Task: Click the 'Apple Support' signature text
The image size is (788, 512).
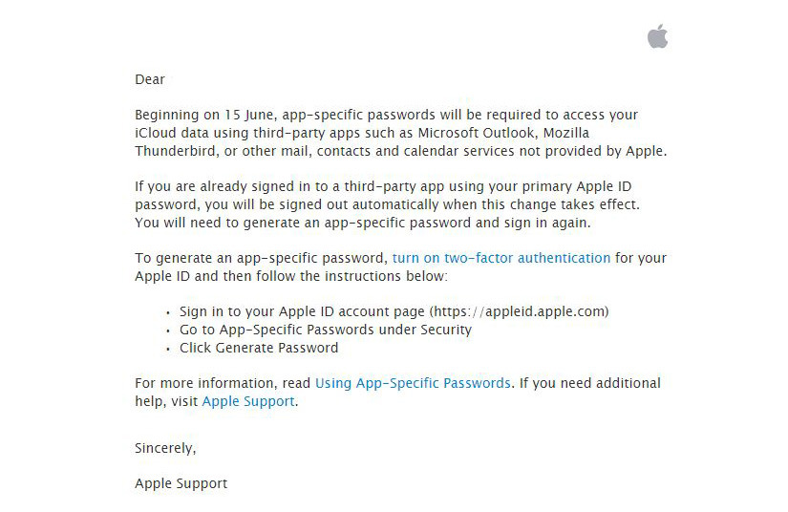Action: point(181,483)
